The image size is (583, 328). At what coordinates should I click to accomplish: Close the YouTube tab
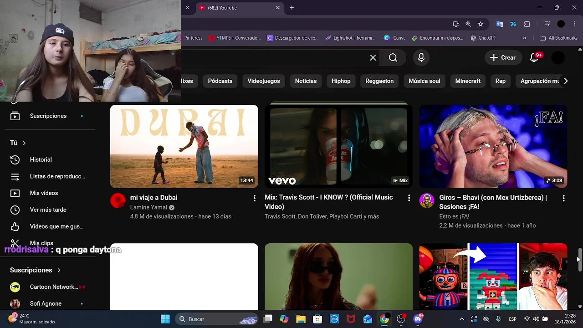pyautogui.click(x=278, y=8)
